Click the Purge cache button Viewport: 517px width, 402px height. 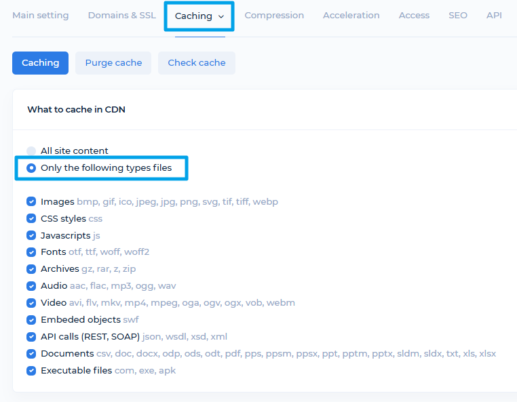point(113,63)
